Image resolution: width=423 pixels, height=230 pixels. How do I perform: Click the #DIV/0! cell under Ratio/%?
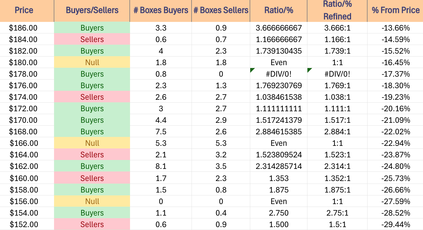click(279, 74)
